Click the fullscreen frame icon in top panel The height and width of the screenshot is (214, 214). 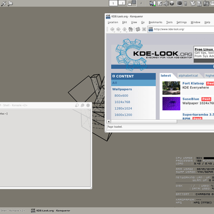pos(180,3)
